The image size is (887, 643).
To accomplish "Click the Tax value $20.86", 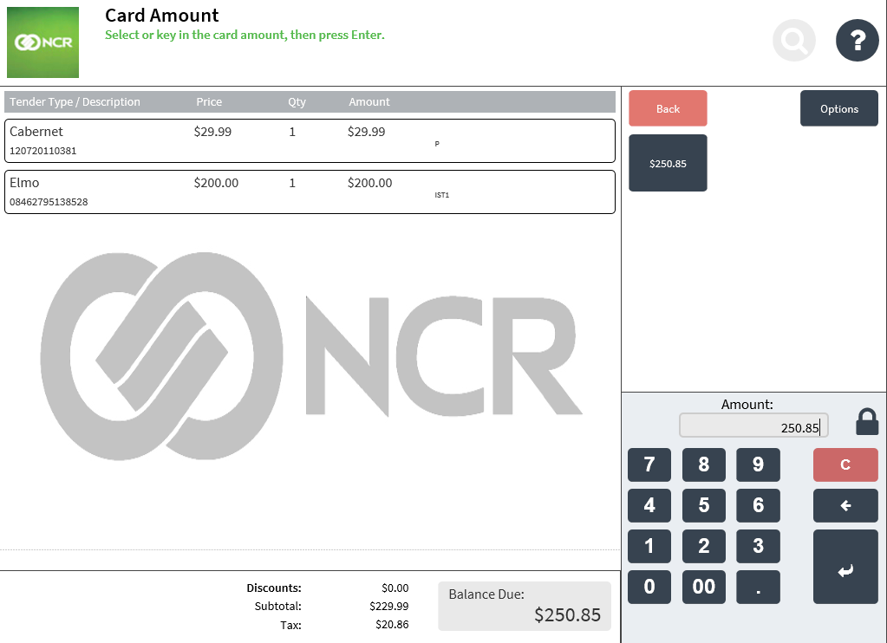I will tap(392, 624).
